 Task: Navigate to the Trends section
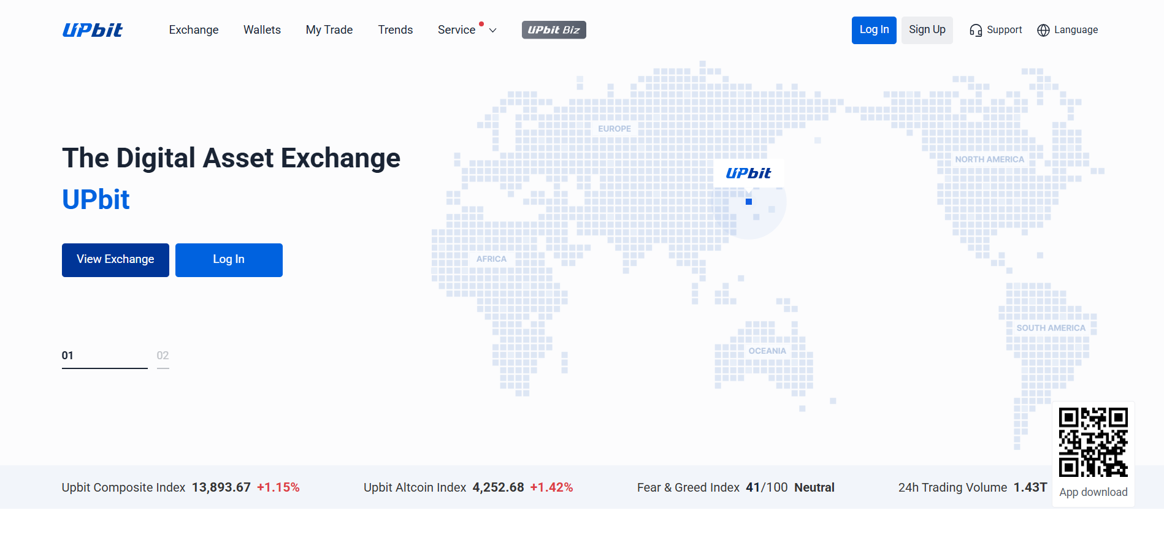[x=395, y=29]
